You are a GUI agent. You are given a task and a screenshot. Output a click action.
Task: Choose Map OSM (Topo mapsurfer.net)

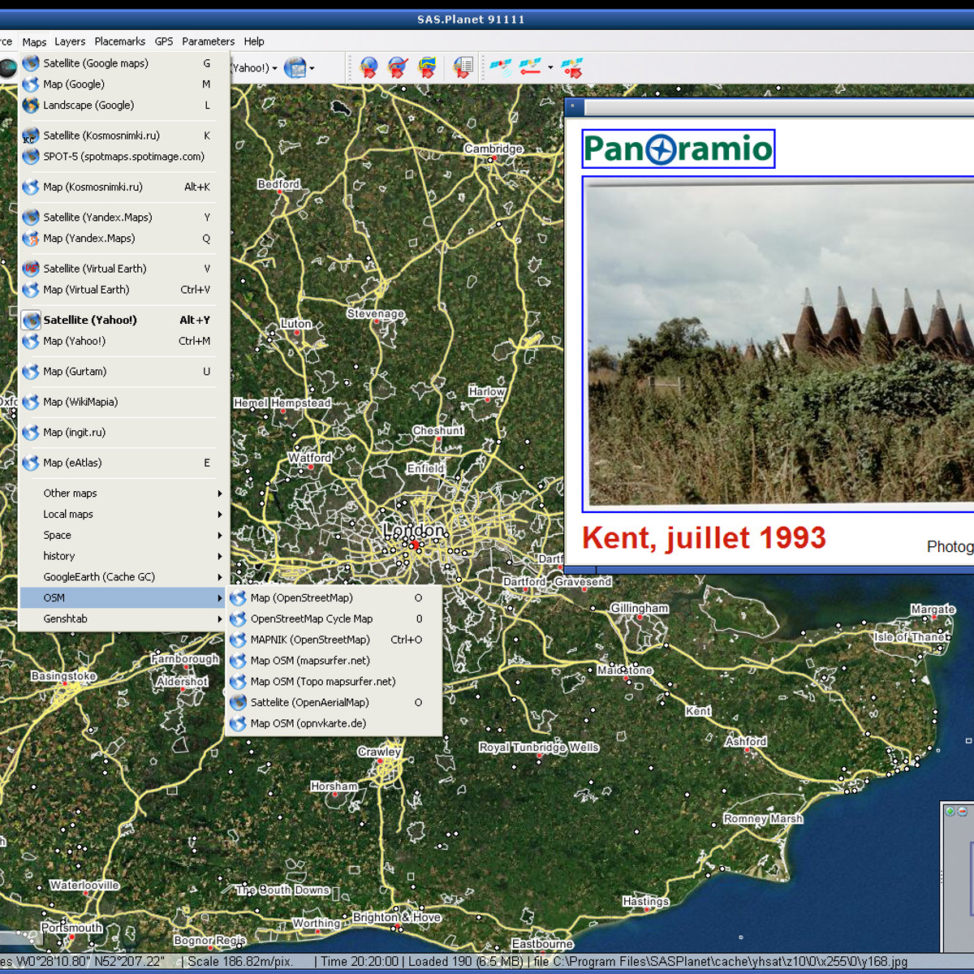(334, 682)
